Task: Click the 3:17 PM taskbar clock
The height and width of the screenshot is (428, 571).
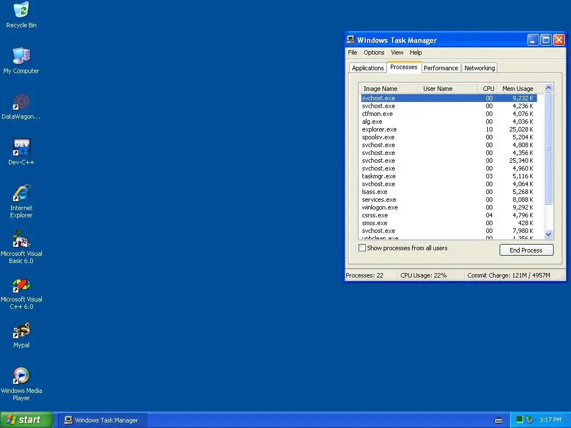Action: click(550, 420)
